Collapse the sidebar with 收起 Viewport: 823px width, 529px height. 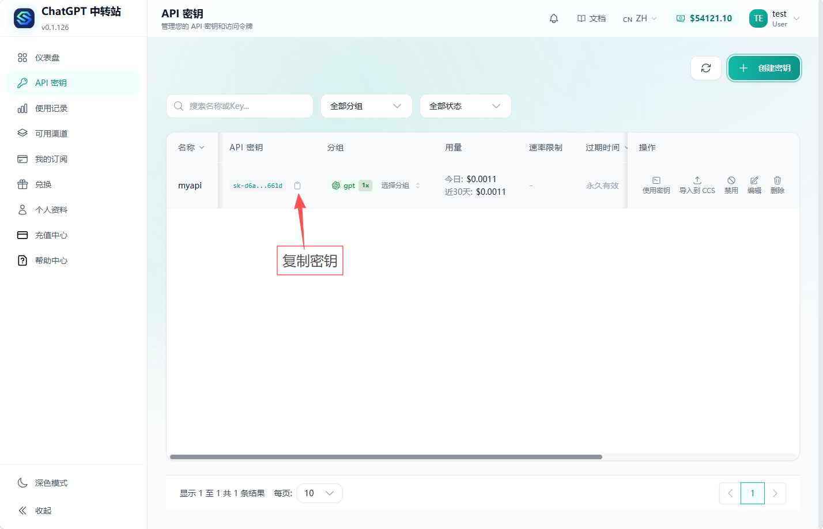point(73,511)
